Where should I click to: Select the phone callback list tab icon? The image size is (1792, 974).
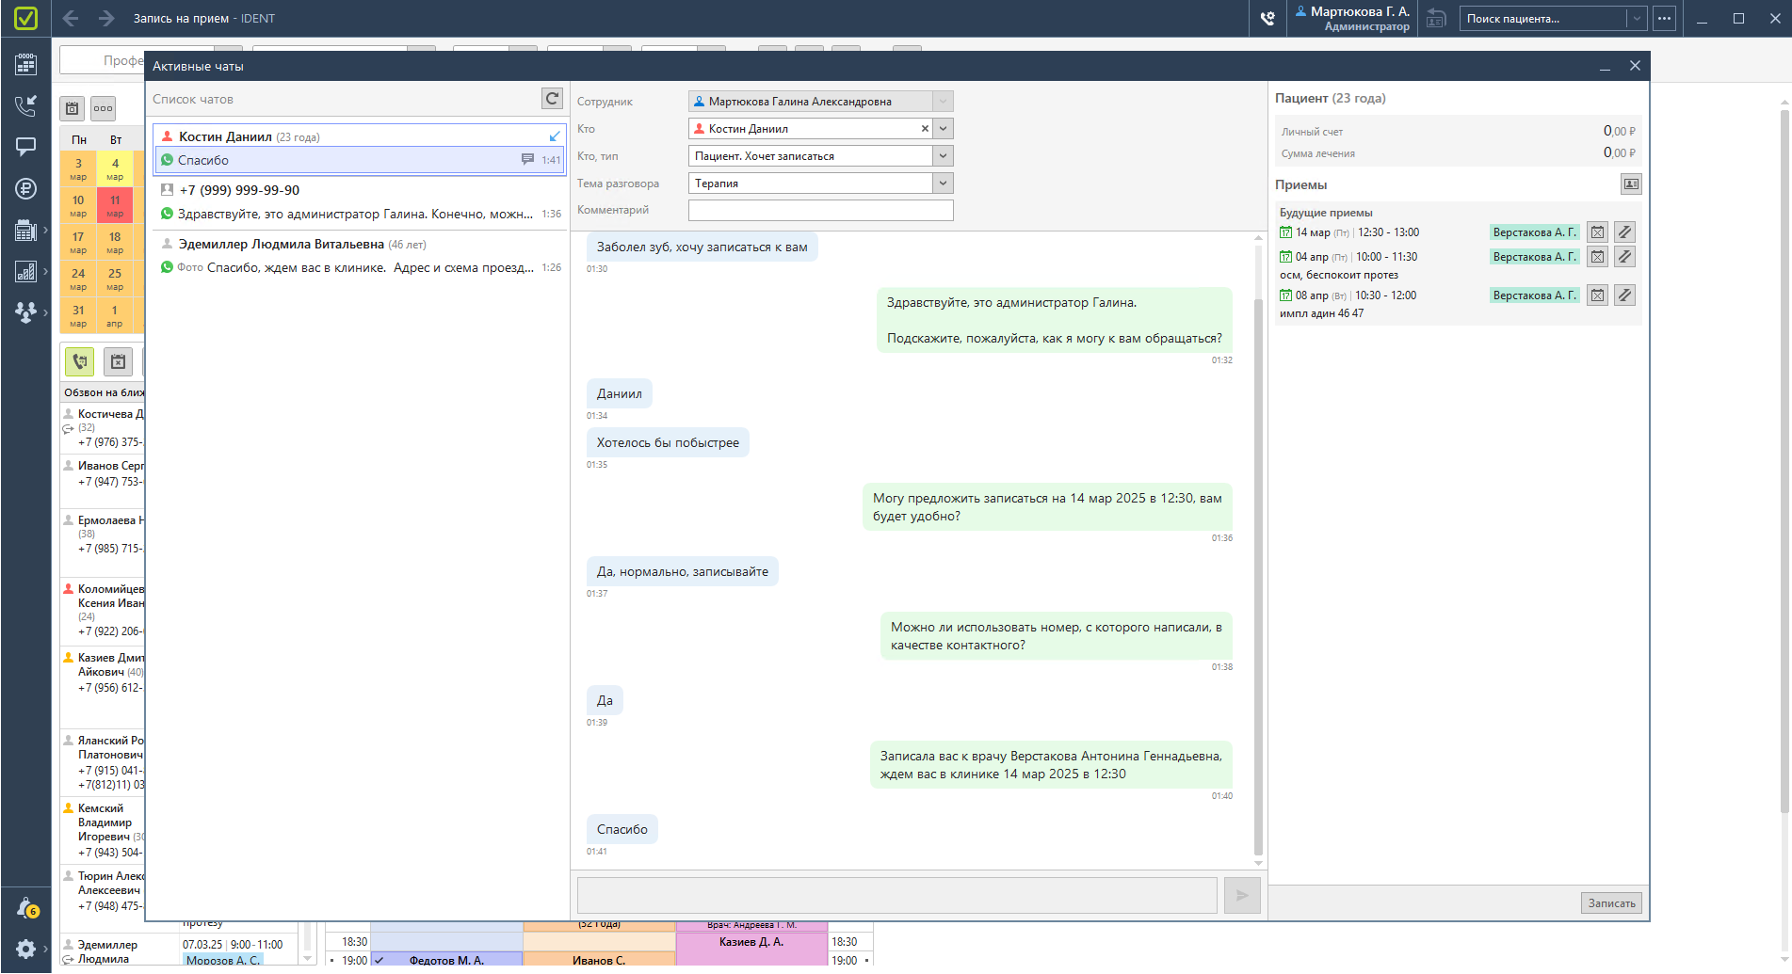click(80, 361)
